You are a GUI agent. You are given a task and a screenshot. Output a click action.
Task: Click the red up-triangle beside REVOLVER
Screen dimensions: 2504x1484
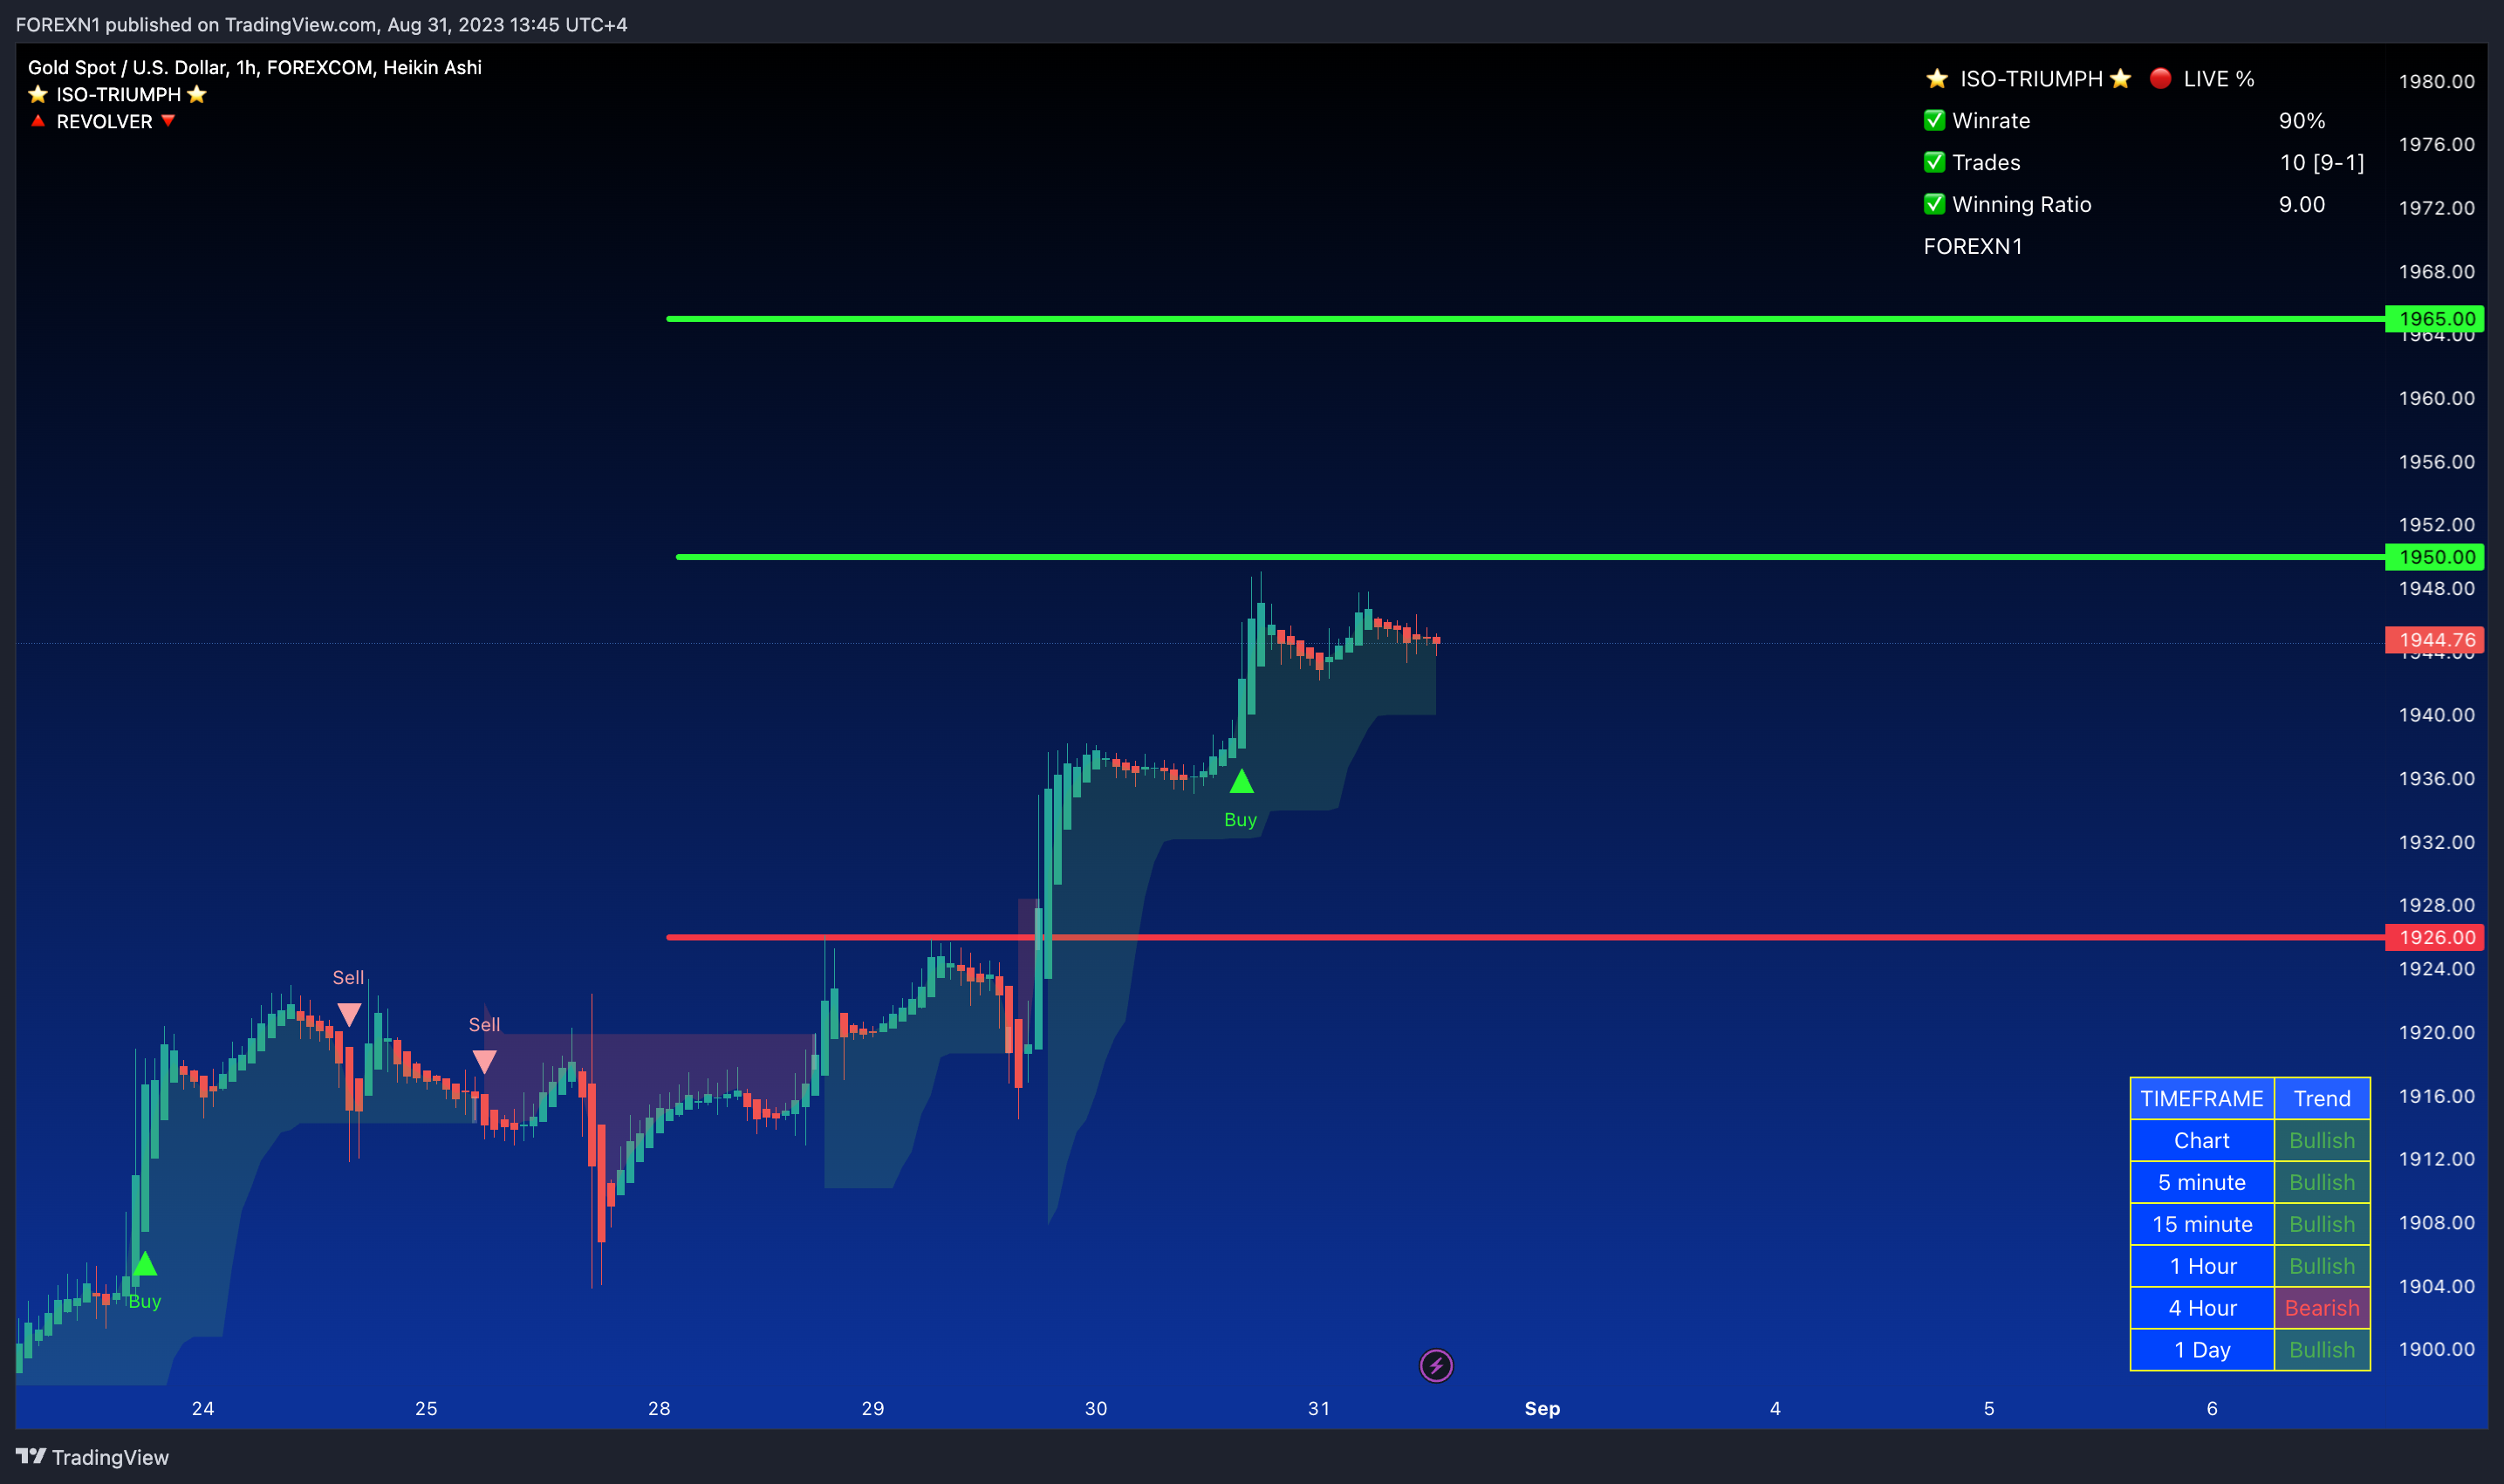pyautogui.click(x=38, y=121)
